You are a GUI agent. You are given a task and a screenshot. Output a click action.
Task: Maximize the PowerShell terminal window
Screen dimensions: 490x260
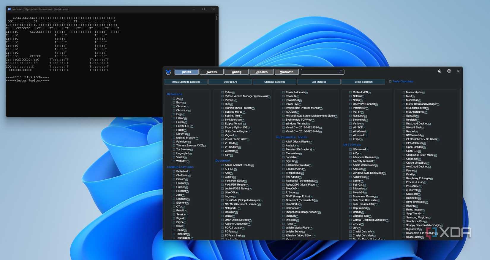[x=203, y=9]
